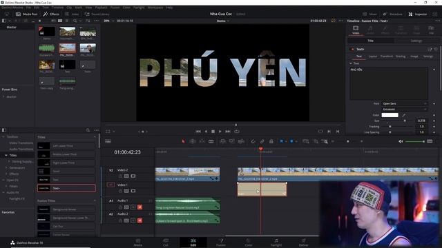Switch to the Shading tab in Text+

pyautogui.click(x=401, y=56)
